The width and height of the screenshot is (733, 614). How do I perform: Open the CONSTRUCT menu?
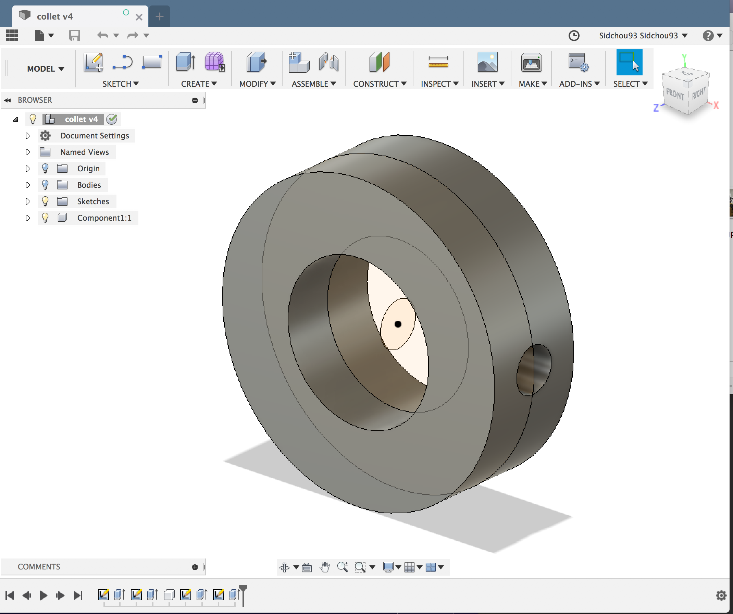pyautogui.click(x=380, y=84)
